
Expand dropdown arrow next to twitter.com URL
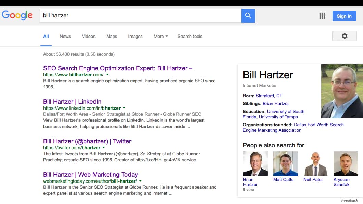pyautogui.click(x=104, y=147)
